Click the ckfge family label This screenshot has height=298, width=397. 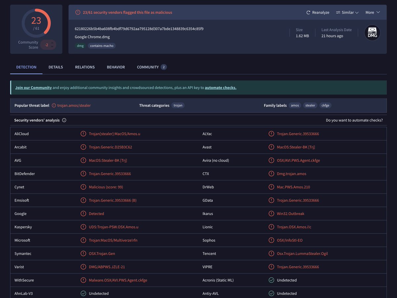pos(326,106)
